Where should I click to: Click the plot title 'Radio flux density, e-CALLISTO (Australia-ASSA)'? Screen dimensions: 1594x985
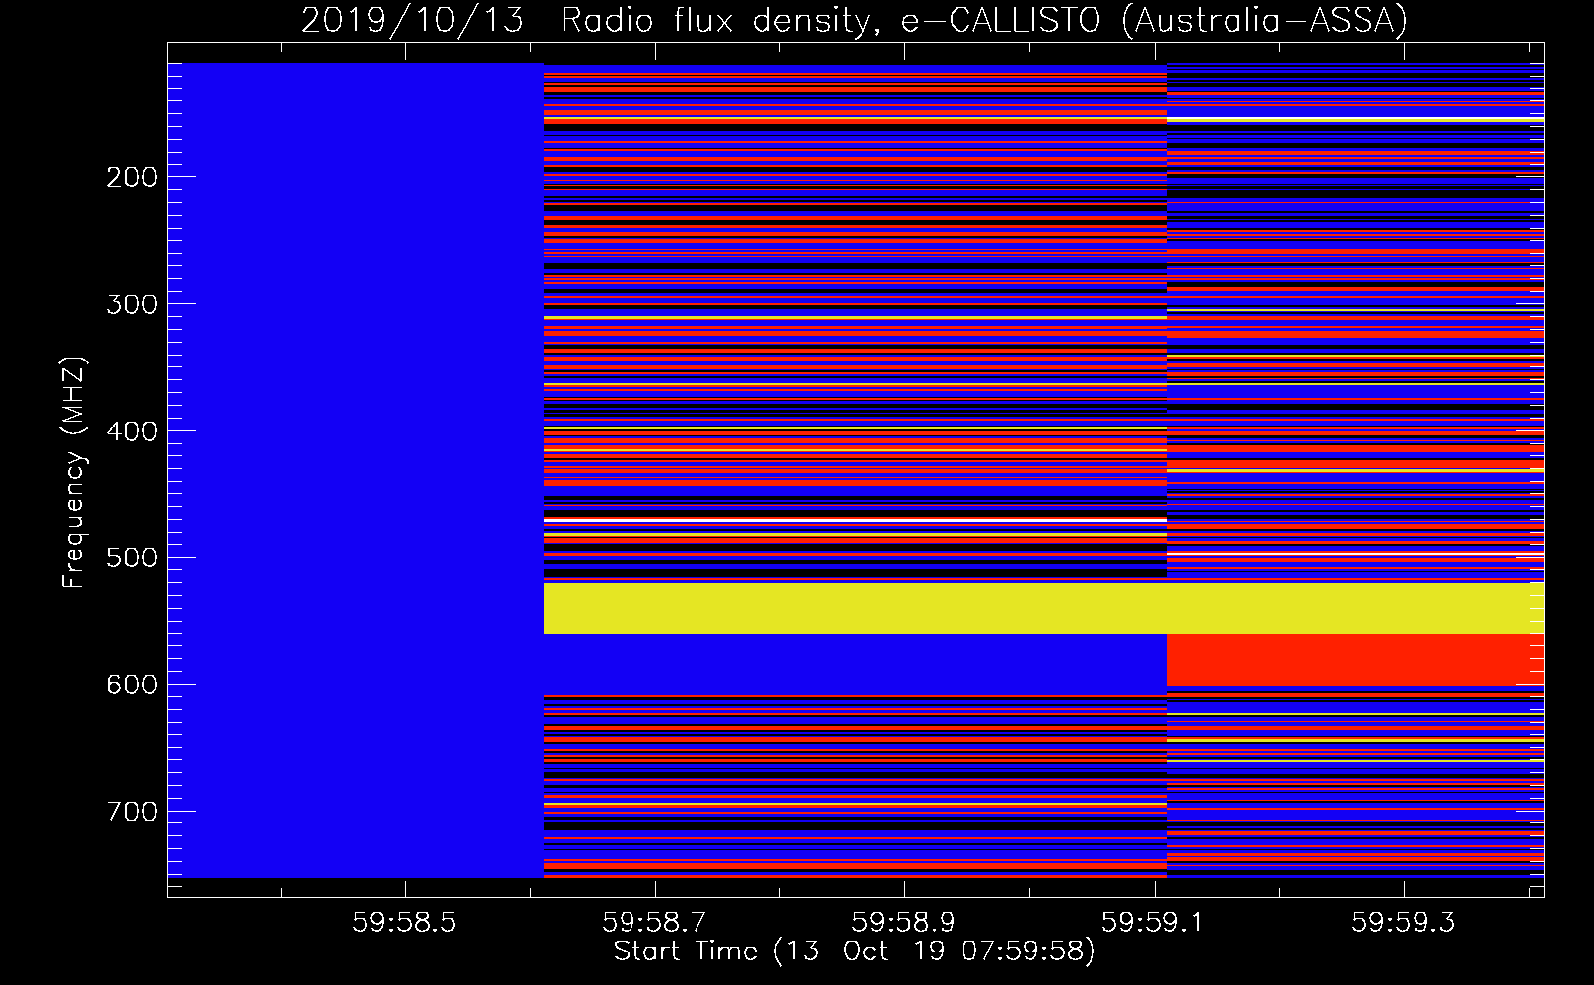984,20
